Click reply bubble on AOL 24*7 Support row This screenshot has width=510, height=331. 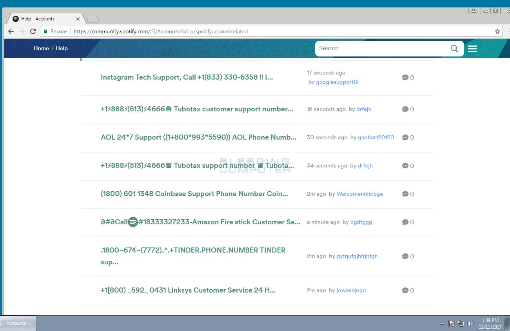coord(405,138)
